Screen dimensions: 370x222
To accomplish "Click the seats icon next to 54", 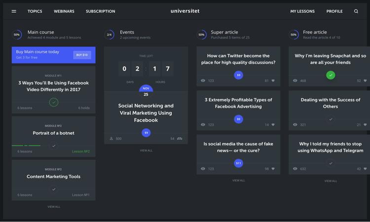I will click(x=180, y=139).
